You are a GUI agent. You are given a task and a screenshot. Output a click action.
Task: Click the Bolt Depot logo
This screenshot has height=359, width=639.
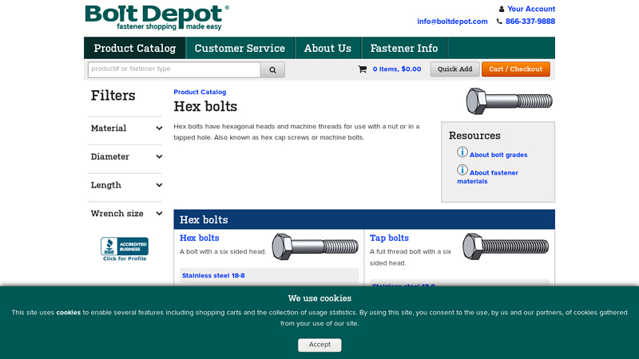[x=157, y=18]
